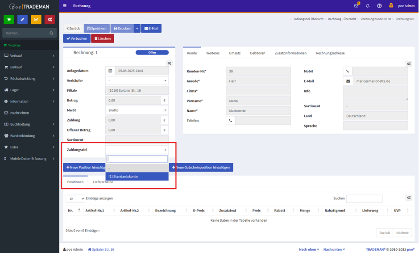Screen dimensions: 419x253
Task: Expand the Lager sidebar menu
Action: [29, 90]
